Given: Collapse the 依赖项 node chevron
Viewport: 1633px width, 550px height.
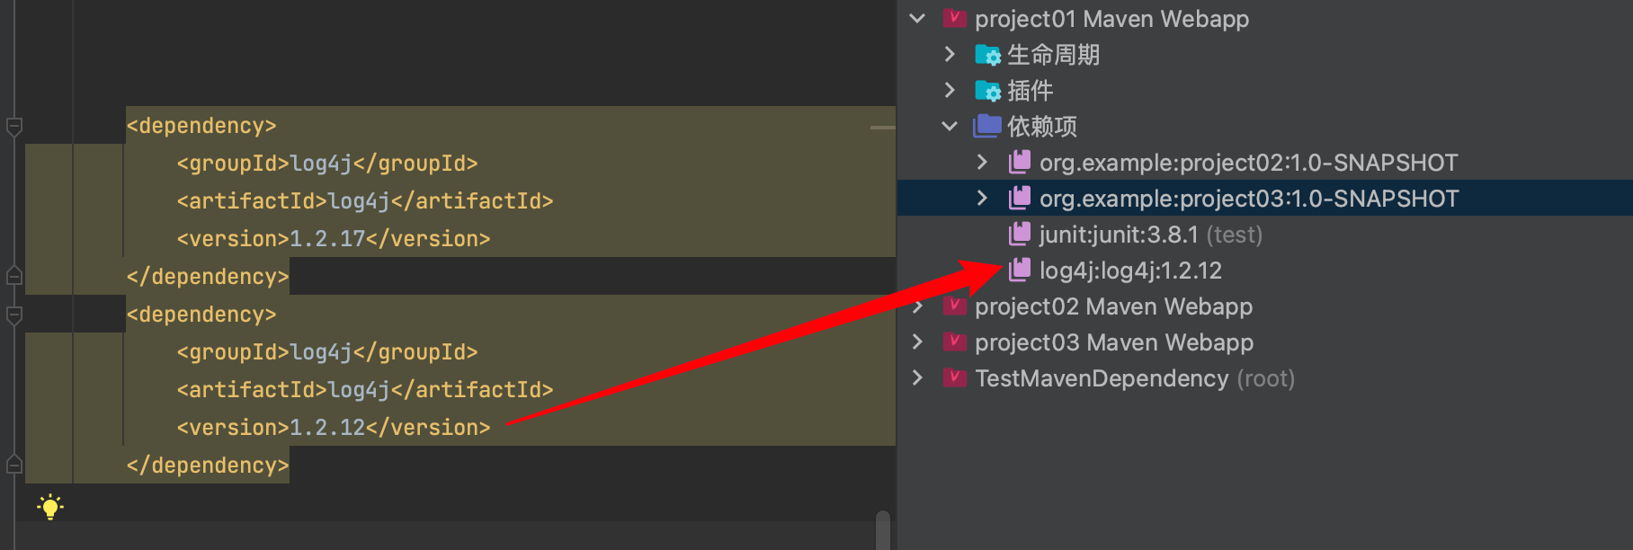Looking at the screenshot, I should [x=950, y=127].
